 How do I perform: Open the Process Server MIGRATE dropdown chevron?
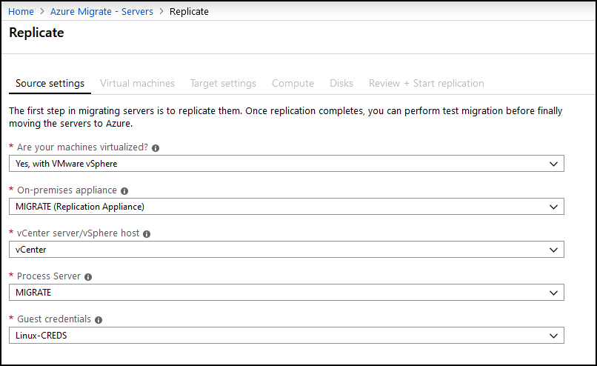pyautogui.click(x=553, y=293)
